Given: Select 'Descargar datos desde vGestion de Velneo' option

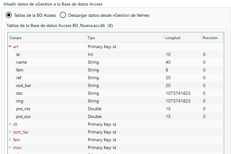Looking at the screenshot, I should (63, 15).
